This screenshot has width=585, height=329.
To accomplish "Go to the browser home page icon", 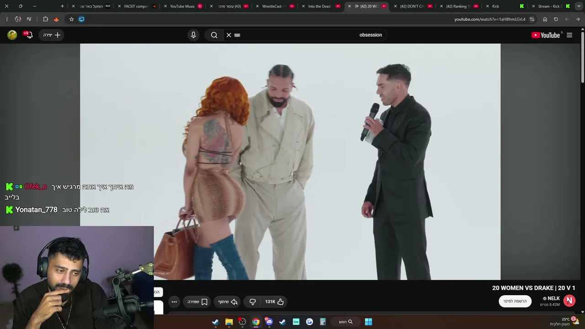I will (x=545, y=19).
